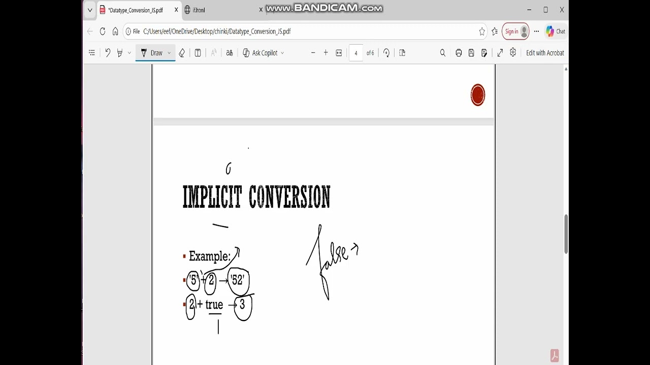
Task: Click the vertical scrollbar thumb
Action: coord(566,234)
